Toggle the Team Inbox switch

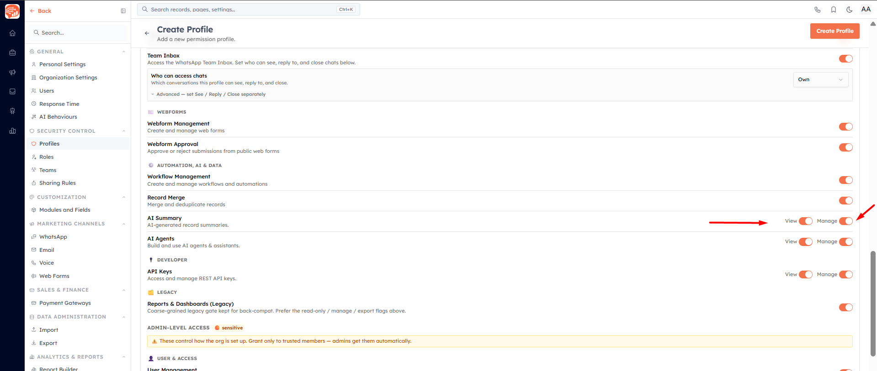pyautogui.click(x=846, y=58)
